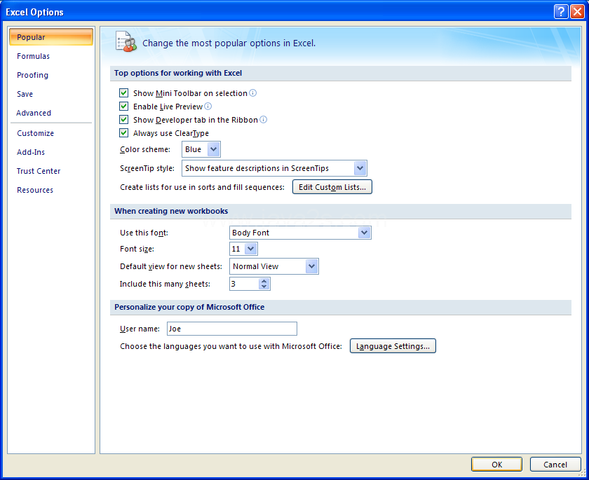
Task: Open the Add-Ins category
Action: click(x=51, y=152)
